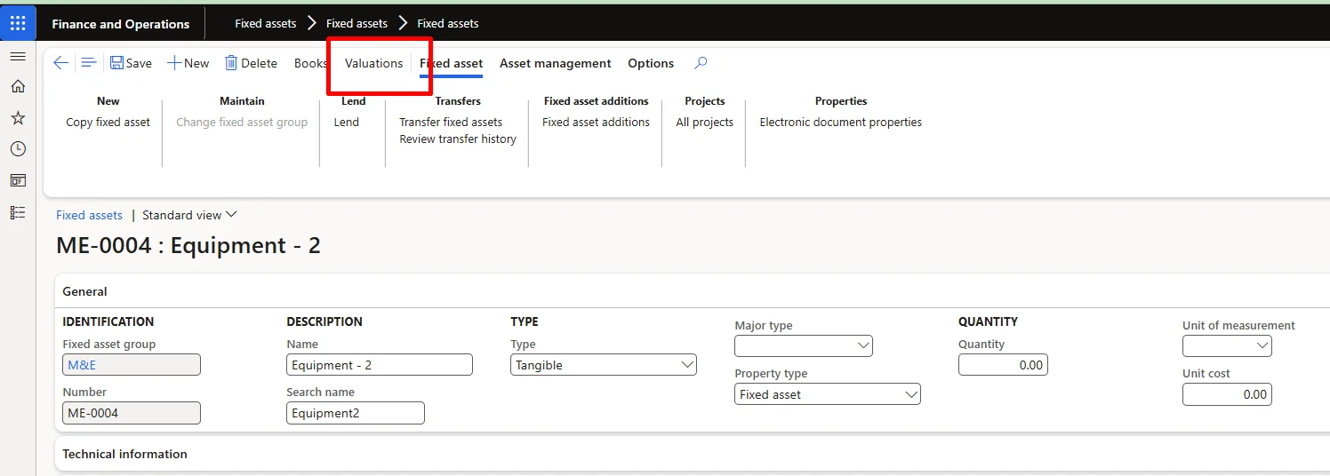This screenshot has height=476, width=1330.
Task: Collapse the General section header
Action: [693, 291]
